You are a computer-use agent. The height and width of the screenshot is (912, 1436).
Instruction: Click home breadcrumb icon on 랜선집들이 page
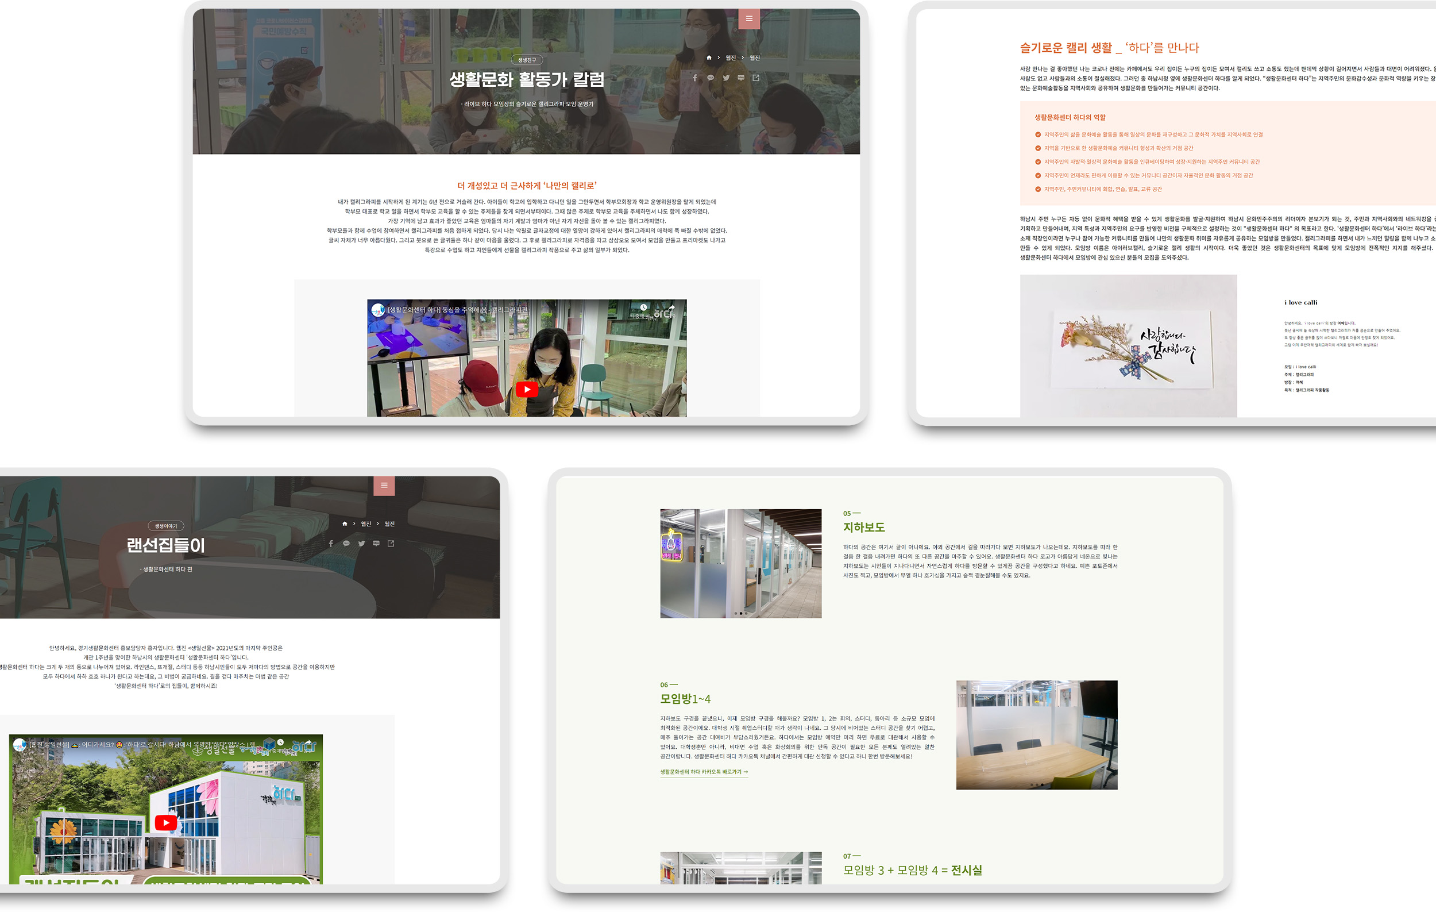[345, 524]
